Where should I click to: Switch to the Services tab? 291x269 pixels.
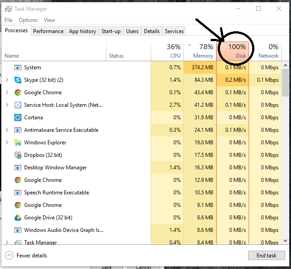coord(174,31)
